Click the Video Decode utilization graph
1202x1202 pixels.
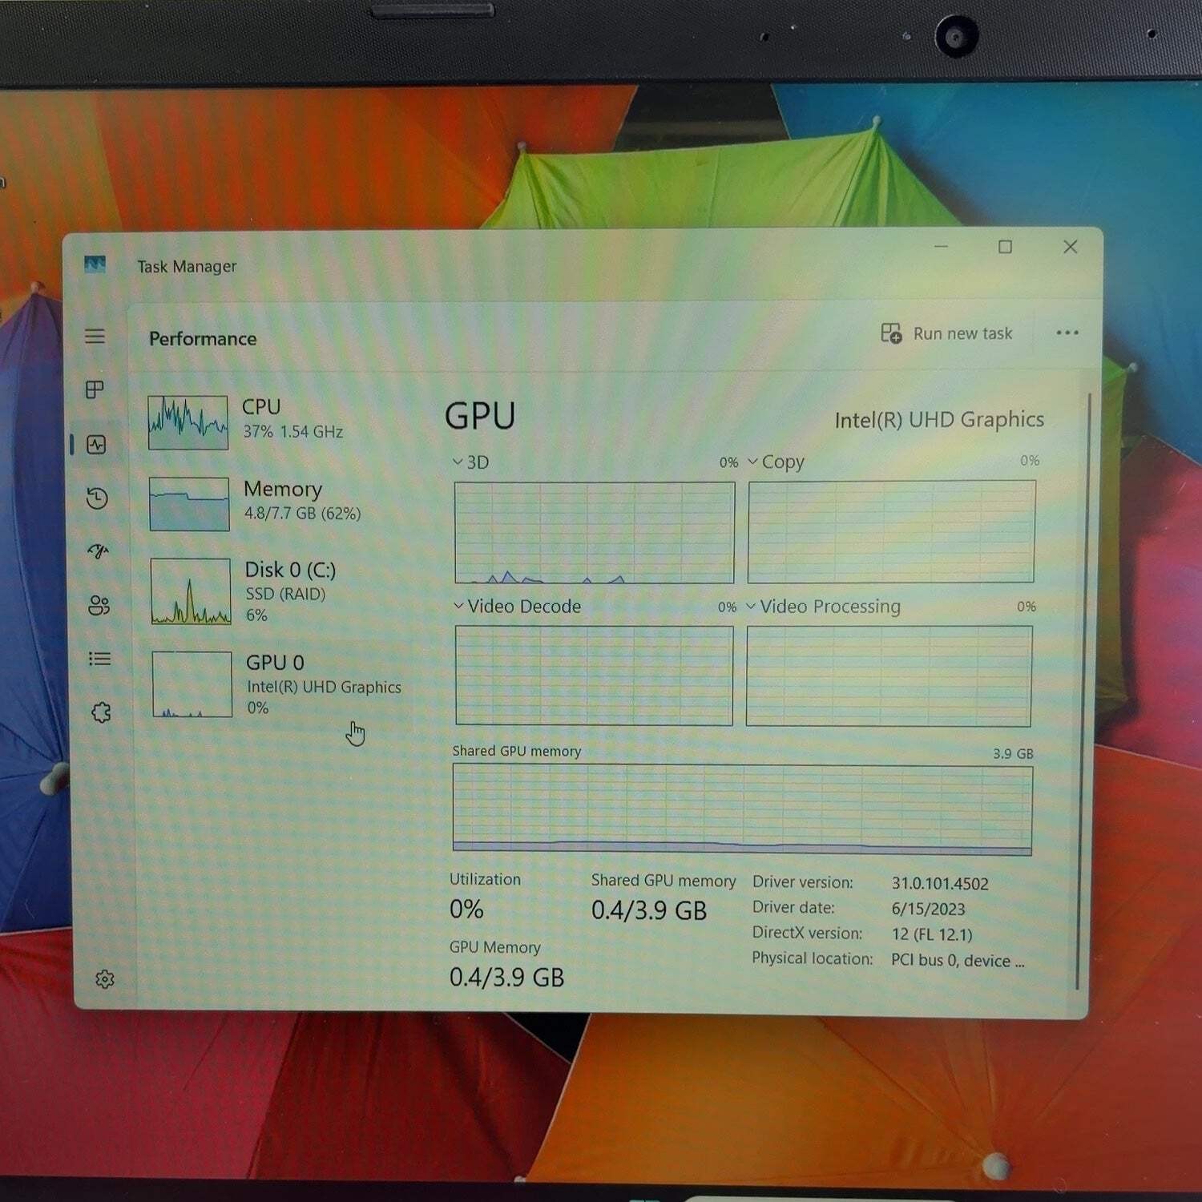tap(595, 676)
